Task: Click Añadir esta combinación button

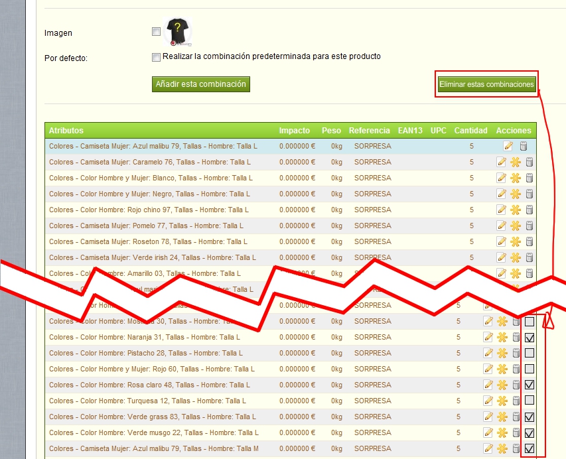Action: (x=200, y=84)
